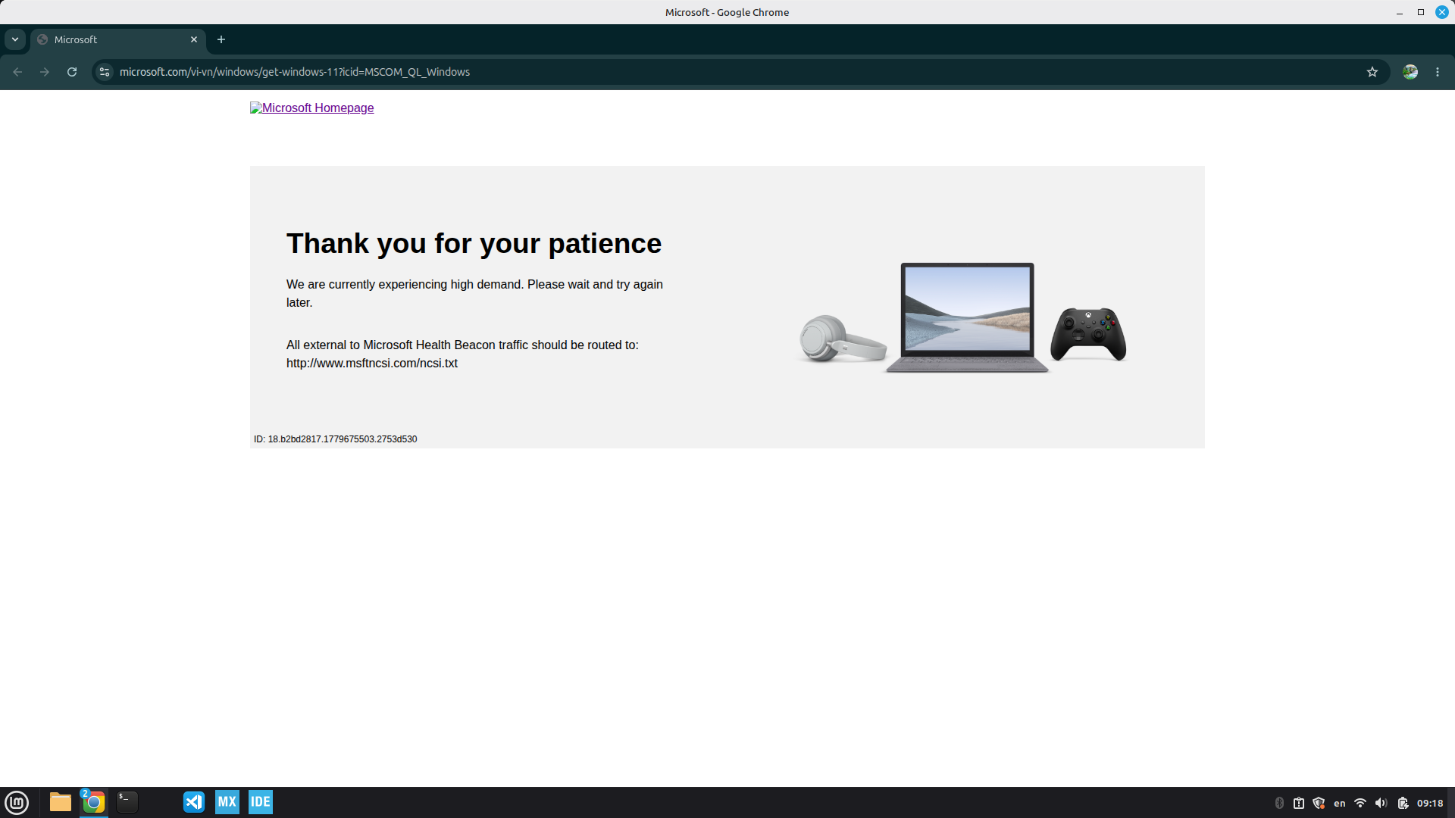Open the security shield tray icon

(1319, 803)
